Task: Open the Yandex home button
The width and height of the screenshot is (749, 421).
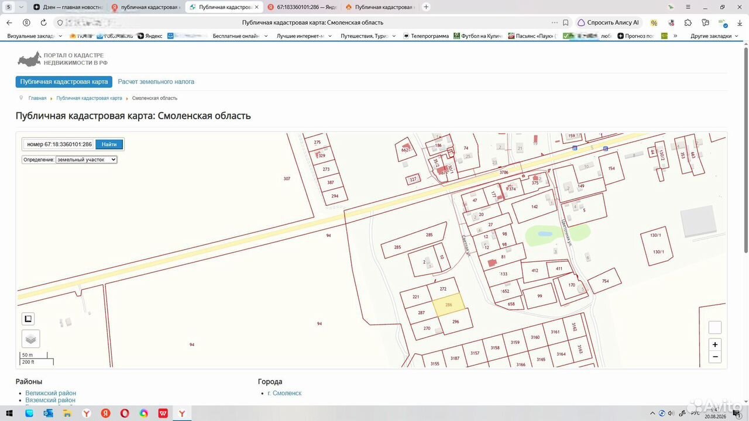Action: [x=26, y=23]
